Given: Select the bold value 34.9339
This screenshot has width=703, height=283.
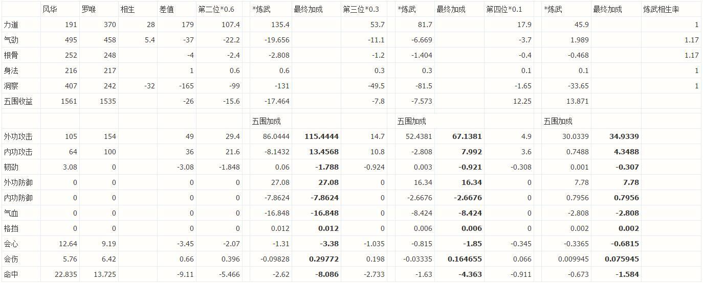Looking at the screenshot, I should tap(624, 136).
